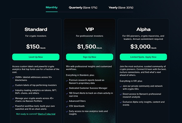This screenshot has width=182, height=123.
Task: Choose the Yearly (Save 33%) tab
Action: tap(121, 7)
